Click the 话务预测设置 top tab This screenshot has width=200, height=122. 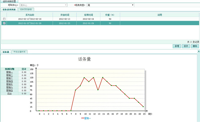(x=9, y=1)
